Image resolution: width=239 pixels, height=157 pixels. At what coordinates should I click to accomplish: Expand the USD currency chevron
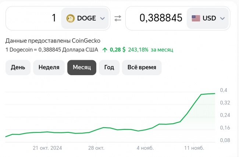coord(222,18)
